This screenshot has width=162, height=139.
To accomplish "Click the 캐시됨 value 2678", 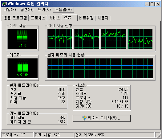I will [61, 93].
